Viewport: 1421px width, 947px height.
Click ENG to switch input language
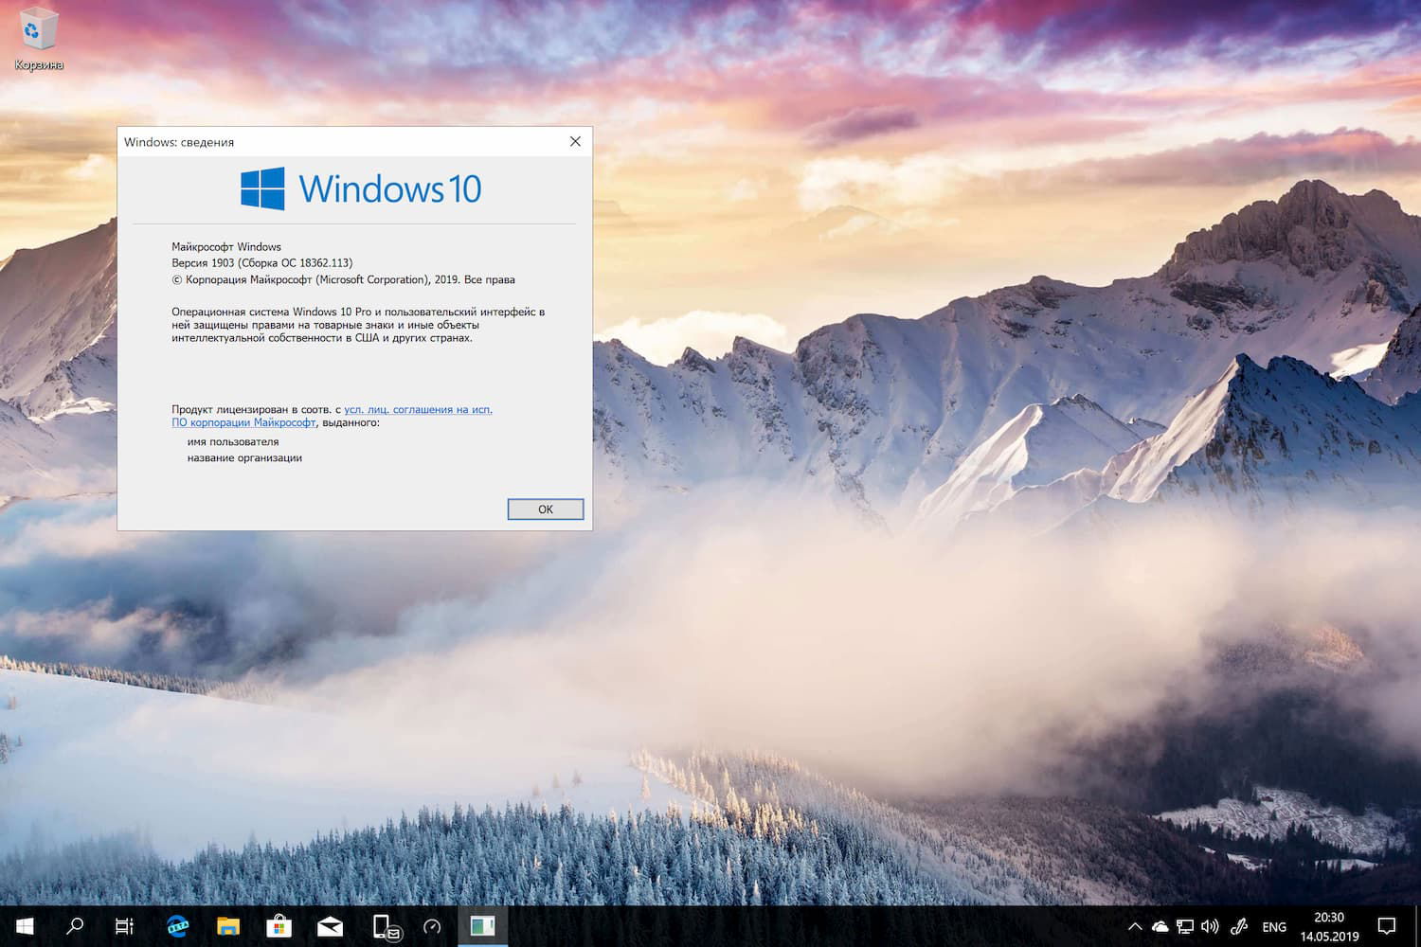pos(1274,926)
